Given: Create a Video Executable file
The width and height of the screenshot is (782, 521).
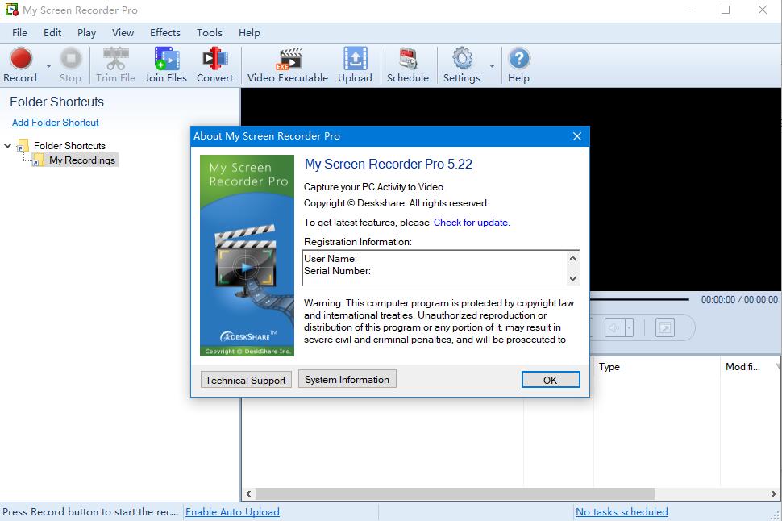Looking at the screenshot, I should click(288, 65).
